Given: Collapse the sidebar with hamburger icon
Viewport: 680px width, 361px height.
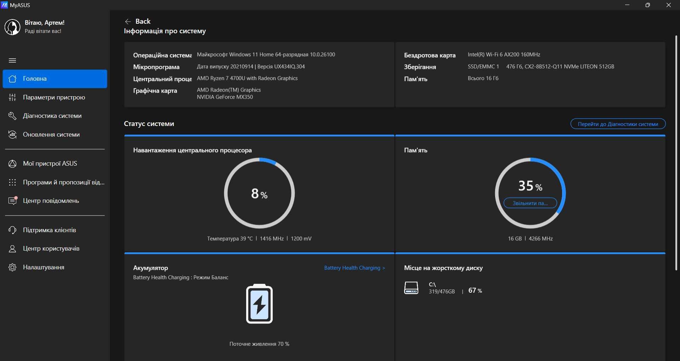Looking at the screenshot, I should (12, 61).
